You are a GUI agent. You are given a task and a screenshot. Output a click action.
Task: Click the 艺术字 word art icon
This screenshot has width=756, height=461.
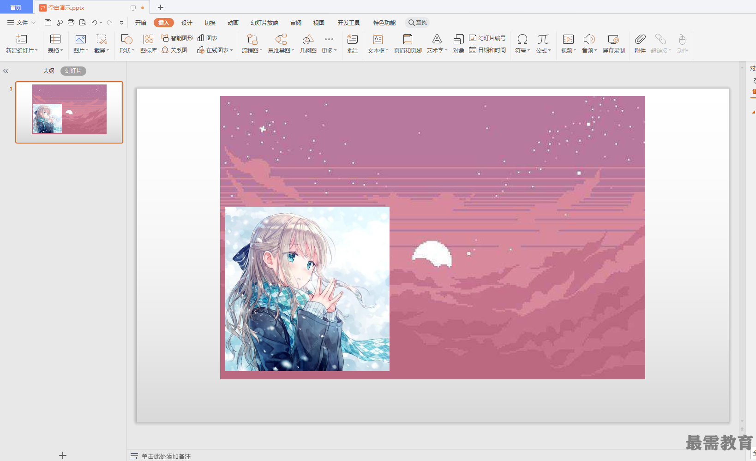pos(437,39)
